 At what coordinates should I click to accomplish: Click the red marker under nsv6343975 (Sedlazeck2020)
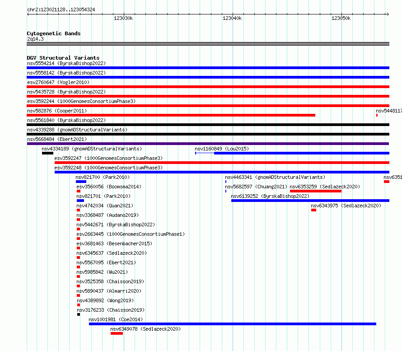[313, 210]
